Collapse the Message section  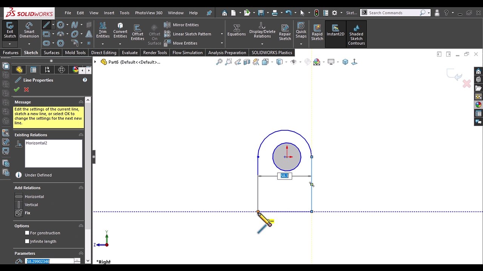coord(81,102)
